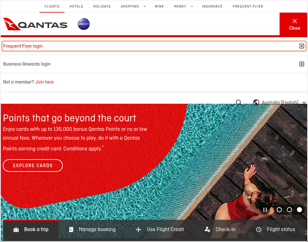308x242 pixels.
Task: Click the Qantas kangaroo logo
Action: (35, 24)
